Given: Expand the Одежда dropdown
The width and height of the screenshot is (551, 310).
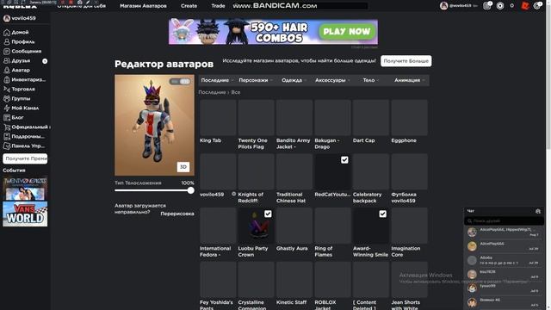Looking at the screenshot, I should [x=294, y=80].
